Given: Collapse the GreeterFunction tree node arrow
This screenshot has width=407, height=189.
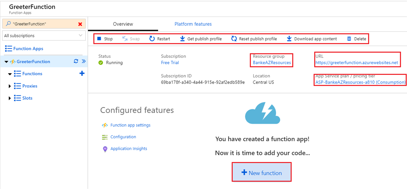Looking at the screenshot, I should pyautogui.click(x=6, y=62).
